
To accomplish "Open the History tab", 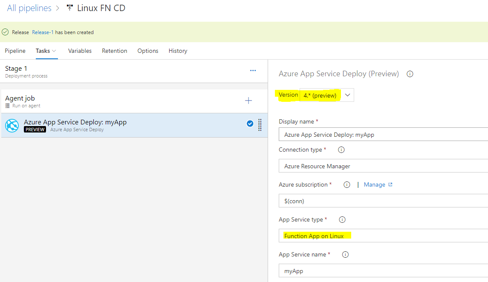I will 178,51.
